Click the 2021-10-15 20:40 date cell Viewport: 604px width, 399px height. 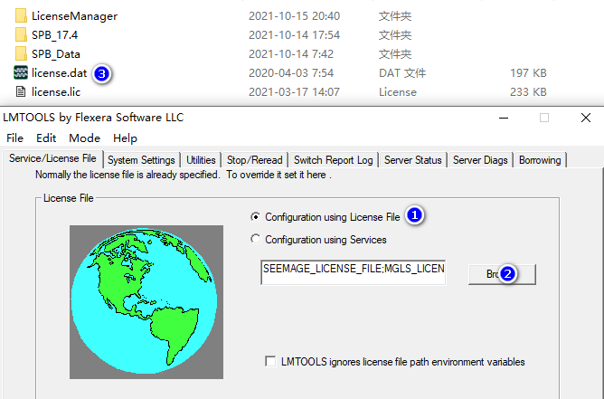(294, 15)
